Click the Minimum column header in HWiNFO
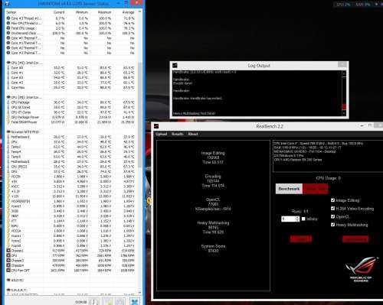 click(82, 12)
